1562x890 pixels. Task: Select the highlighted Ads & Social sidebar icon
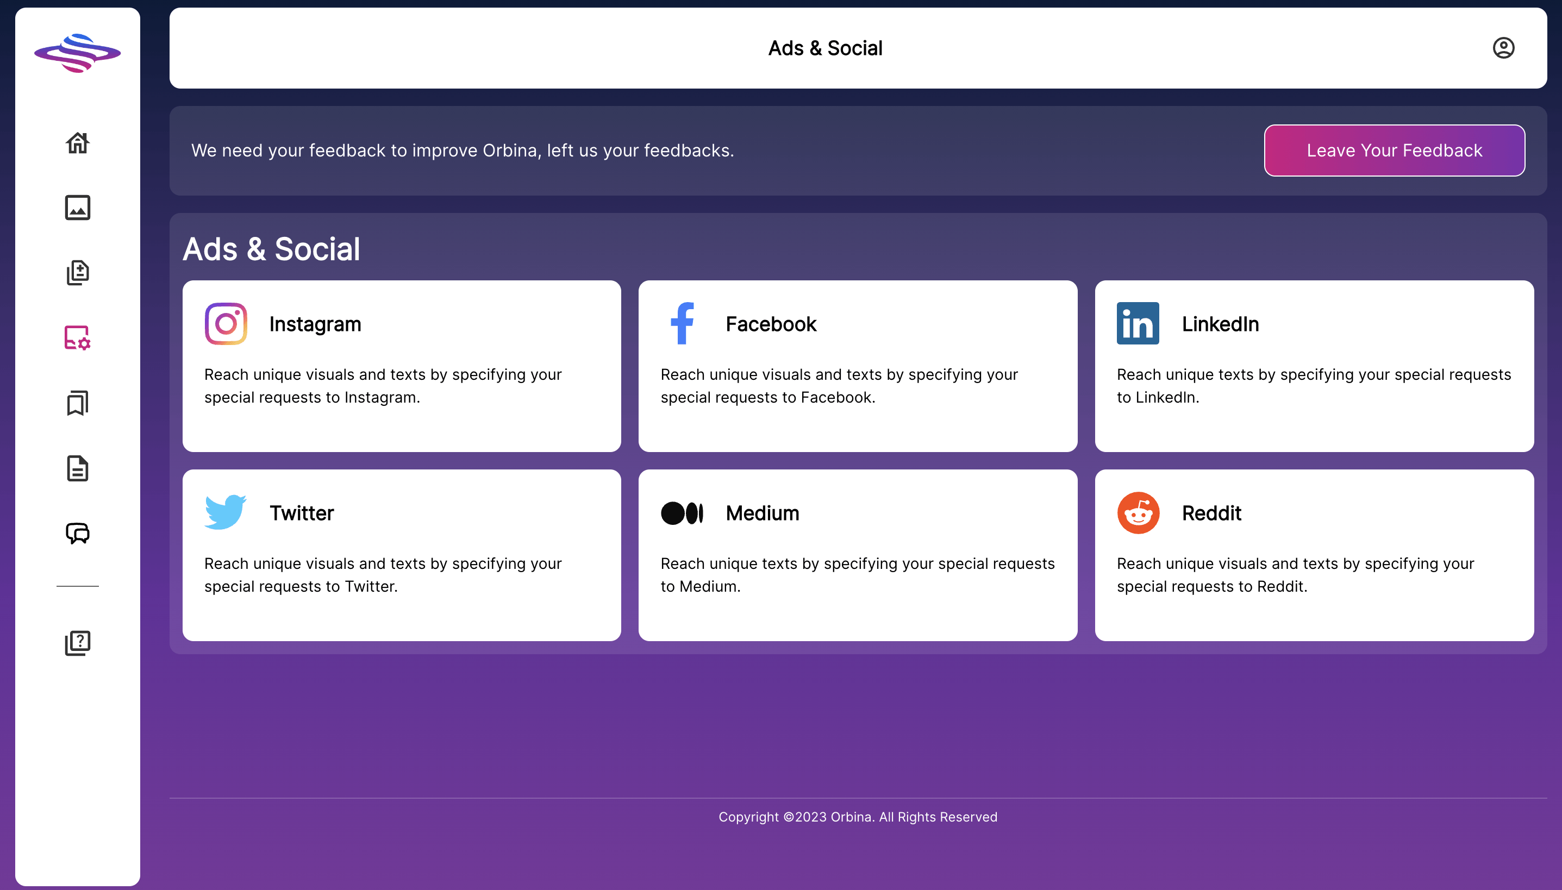(x=78, y=338)
